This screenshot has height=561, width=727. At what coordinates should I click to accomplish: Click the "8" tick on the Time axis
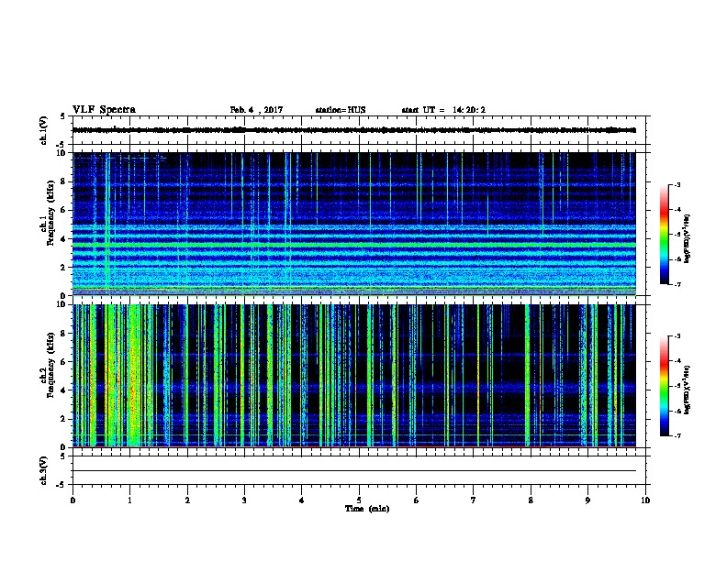point(531,500)
